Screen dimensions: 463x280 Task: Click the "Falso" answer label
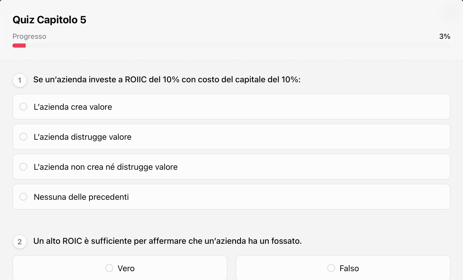(x=349, y=268)
